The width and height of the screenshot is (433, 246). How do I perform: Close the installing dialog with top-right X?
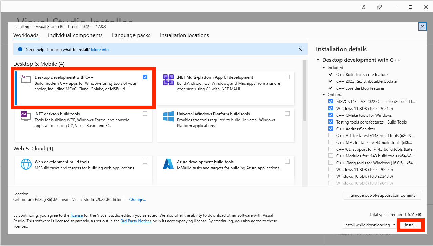click(422, 26)
